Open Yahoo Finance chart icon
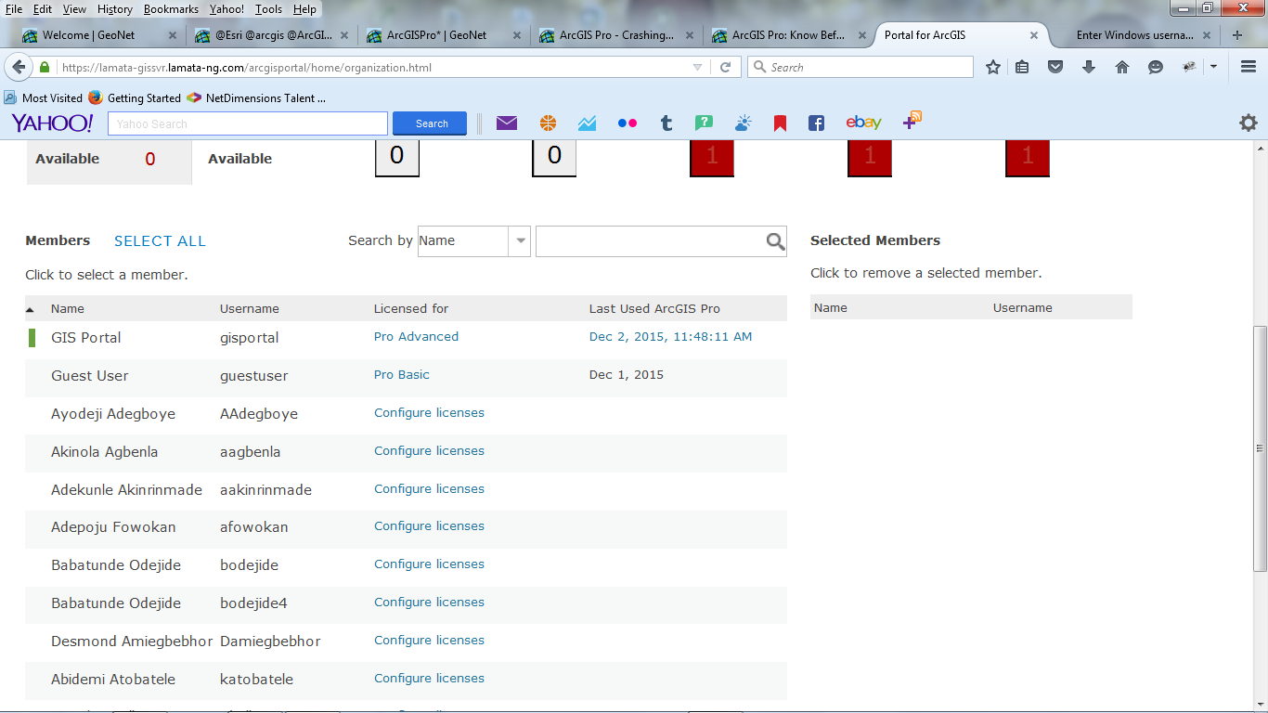 pyautogui.click(x=587, y=123)
